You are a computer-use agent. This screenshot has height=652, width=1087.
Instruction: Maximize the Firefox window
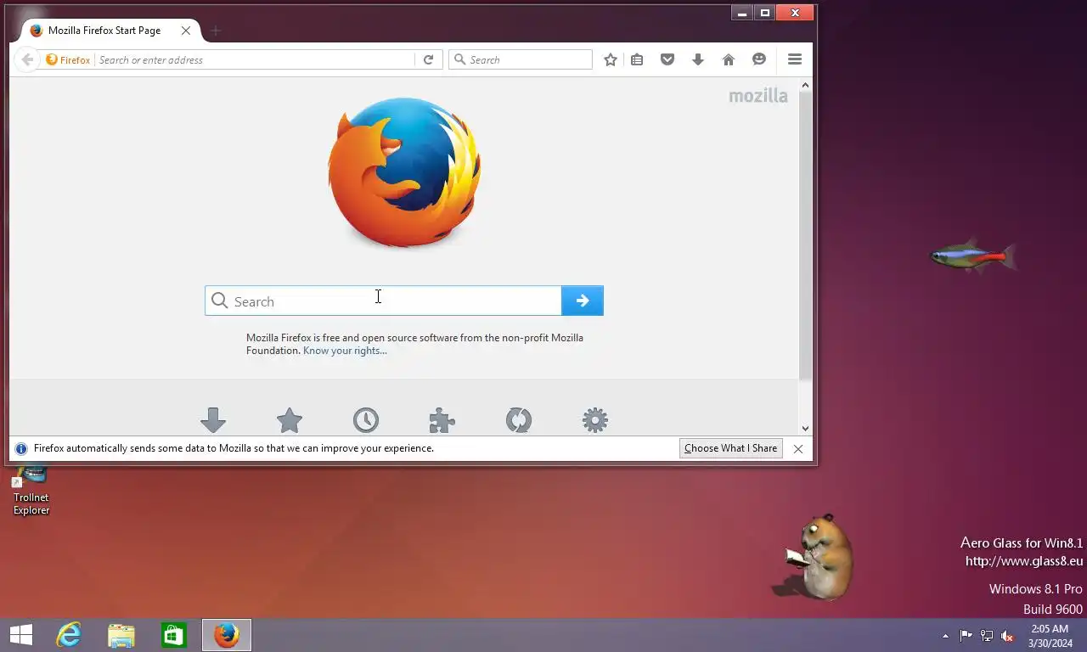pyautogui.click(x=764, y=13)
